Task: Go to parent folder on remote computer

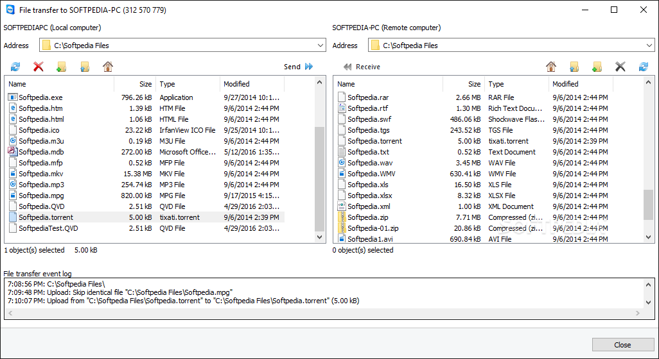Action: point(574,66)
